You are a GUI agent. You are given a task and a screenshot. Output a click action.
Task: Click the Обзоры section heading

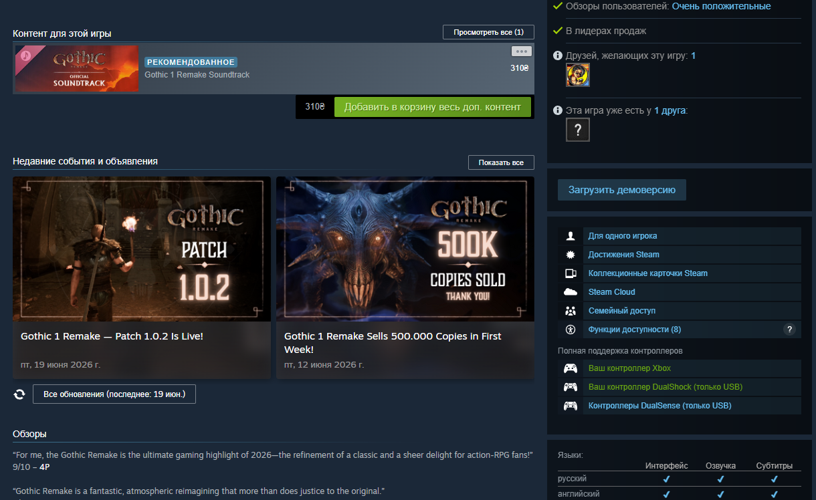pyautogui.click(x=29, y=434)
